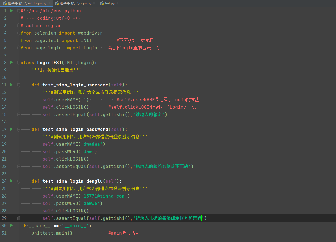This screenshot has height=242, width=336.
Task: Click the Python file icon on the login.py tab
Action: click(57, 3)
